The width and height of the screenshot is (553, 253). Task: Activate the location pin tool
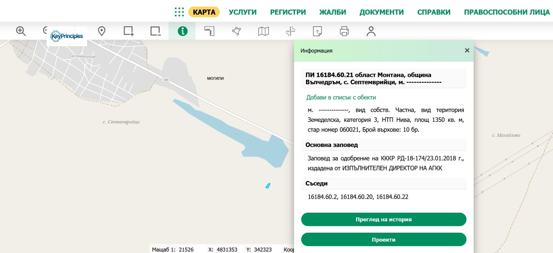102,31
